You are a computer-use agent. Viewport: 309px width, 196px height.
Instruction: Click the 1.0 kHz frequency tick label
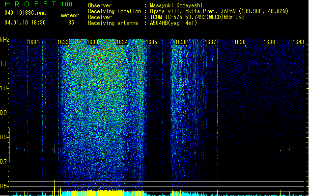click(x=4, y=88)
